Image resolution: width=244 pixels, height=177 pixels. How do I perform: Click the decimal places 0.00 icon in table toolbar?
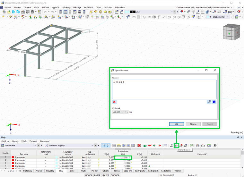point(209,146)
